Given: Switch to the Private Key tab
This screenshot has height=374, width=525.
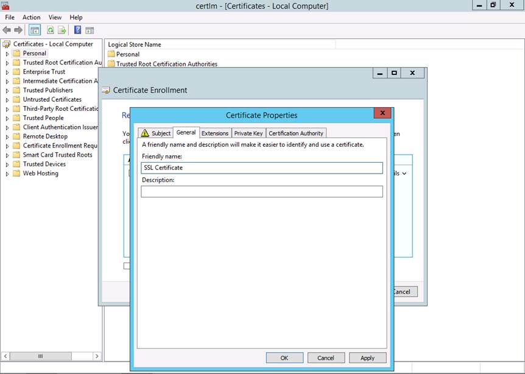Looking at the screenshot, I should pos(248,133).
